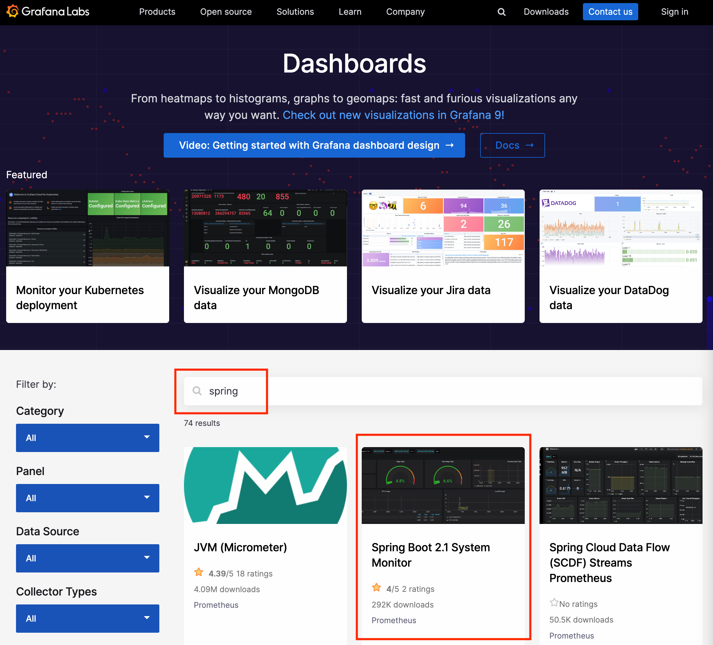Click the Grafana Labs logo

coord(47,12)
